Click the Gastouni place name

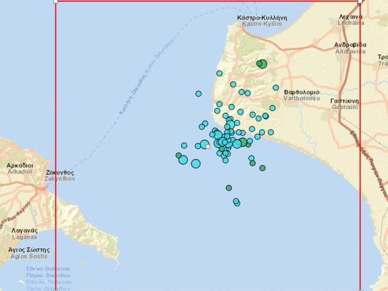[345, 103]
